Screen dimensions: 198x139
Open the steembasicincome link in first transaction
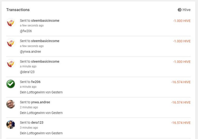[x=45, y=21]
